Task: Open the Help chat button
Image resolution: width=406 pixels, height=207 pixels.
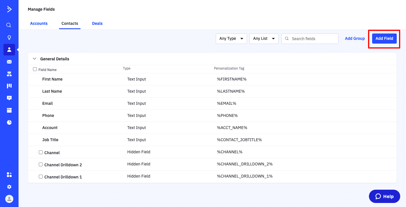Action: click(x=385, y=196)
